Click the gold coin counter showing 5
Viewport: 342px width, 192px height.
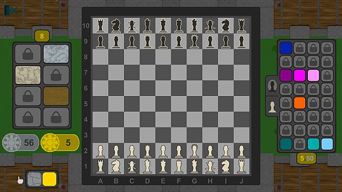point(60,143)
